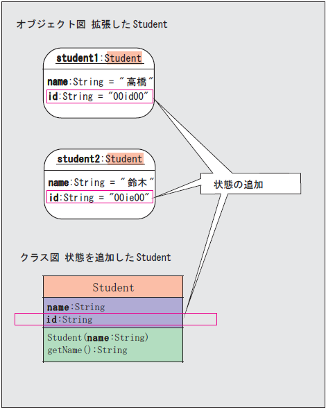Select id attribute valued 00ie00
Viewport: 326px width, 408px height.
point(100,197)
